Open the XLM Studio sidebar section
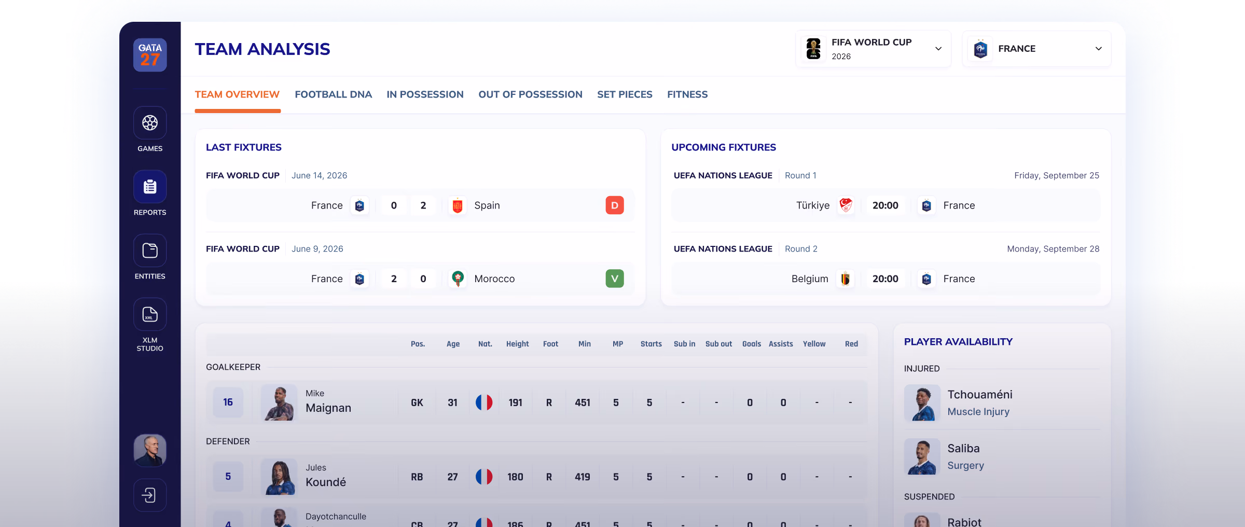The width and height of the screenshot is (1245, 527). pyautogui.click(x=150, y=325)
